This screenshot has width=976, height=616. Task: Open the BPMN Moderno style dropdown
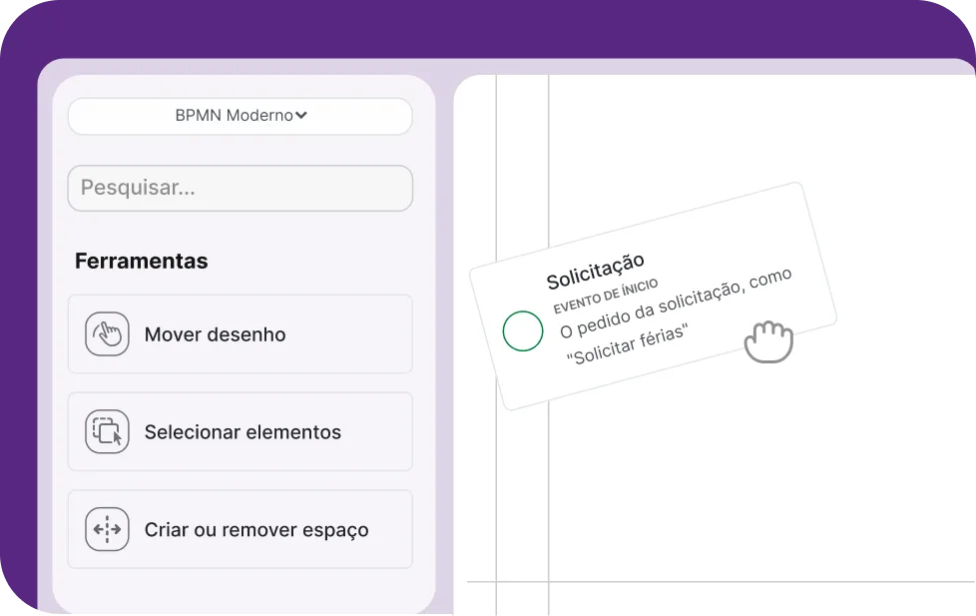coord(241,116)
